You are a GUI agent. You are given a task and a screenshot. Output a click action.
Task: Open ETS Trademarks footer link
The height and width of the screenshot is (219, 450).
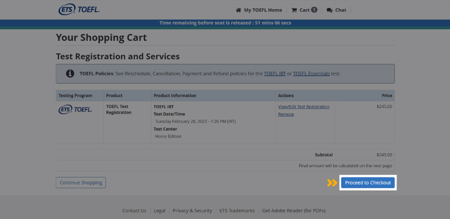(237, 210)
